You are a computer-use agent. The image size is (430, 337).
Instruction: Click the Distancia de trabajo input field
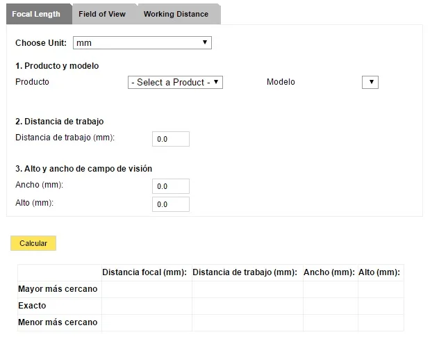pyautogui.click(x=171, y=139)
